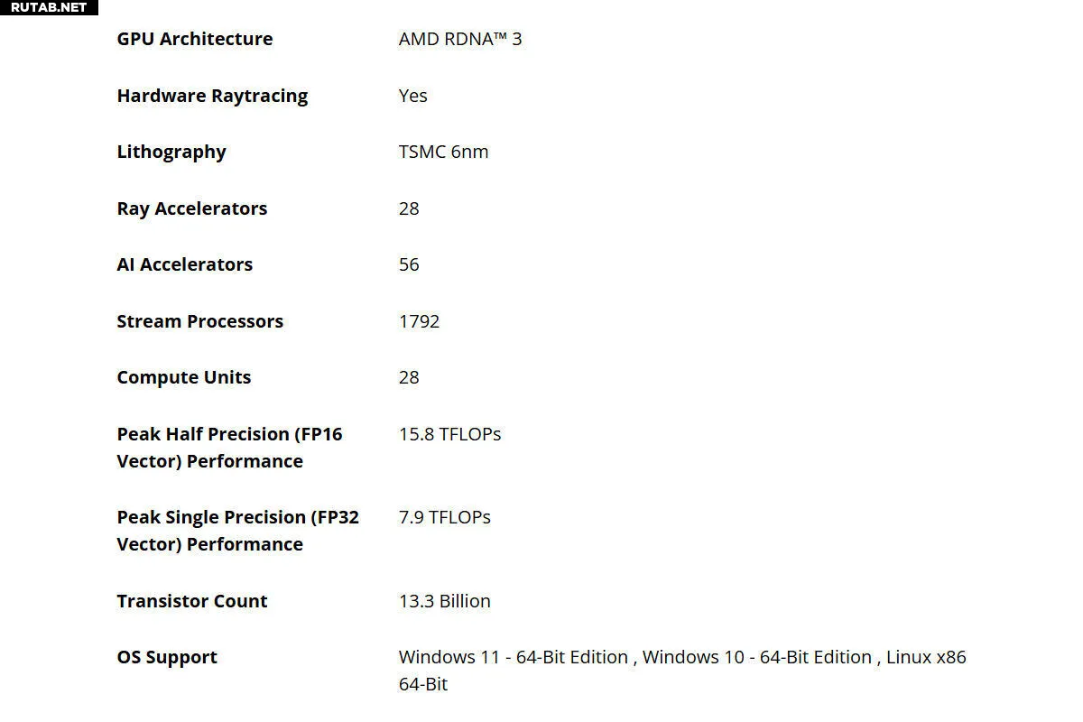Select the Transistor Count label
Image resolution: width=1083 pixels, height=722 pixels.
192,601
